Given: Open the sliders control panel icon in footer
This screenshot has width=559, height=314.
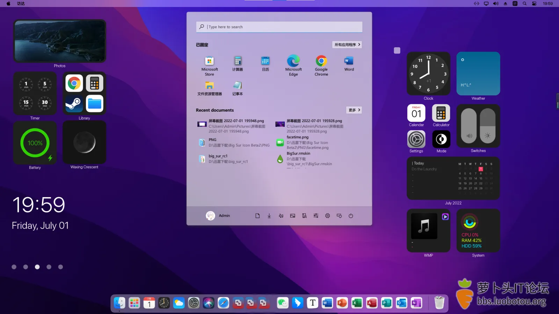Looking at the screenshot, I should coord(316,216).
